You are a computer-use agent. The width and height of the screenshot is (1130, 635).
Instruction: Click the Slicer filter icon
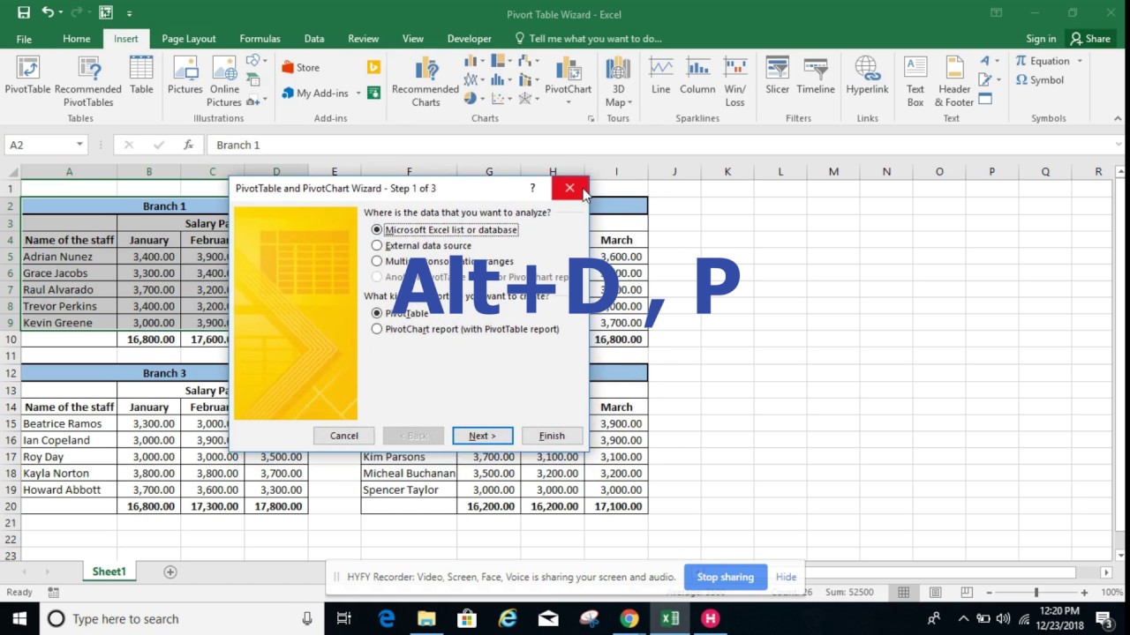(777, 75)
